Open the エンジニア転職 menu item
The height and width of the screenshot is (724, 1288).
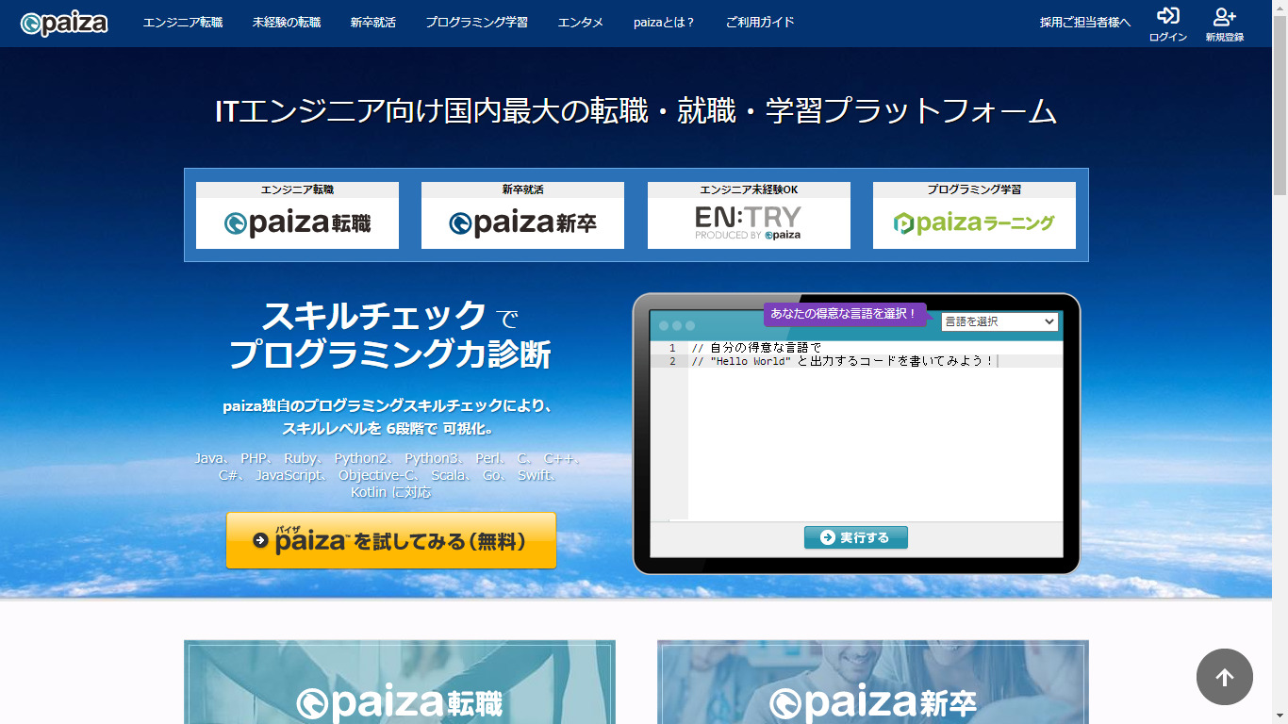click(x=183, y=23)
